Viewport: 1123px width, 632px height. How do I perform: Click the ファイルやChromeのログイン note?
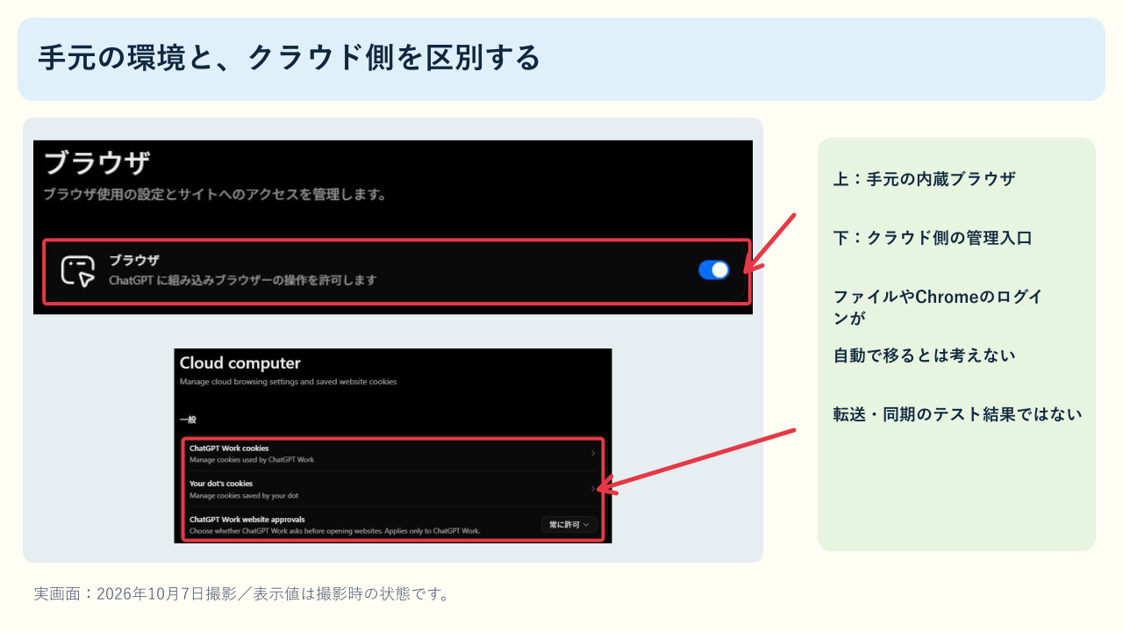[x=938, y=307]
